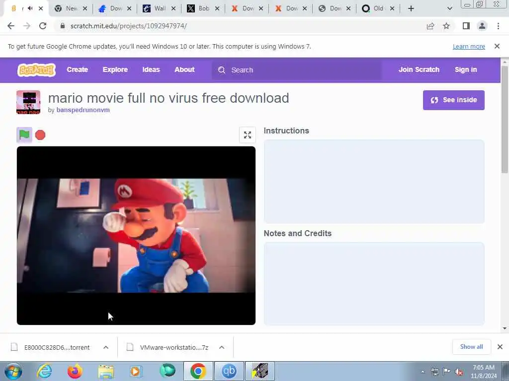The image size is (509, 381).
Task: Expand options for torrent download
Action: 106,347
